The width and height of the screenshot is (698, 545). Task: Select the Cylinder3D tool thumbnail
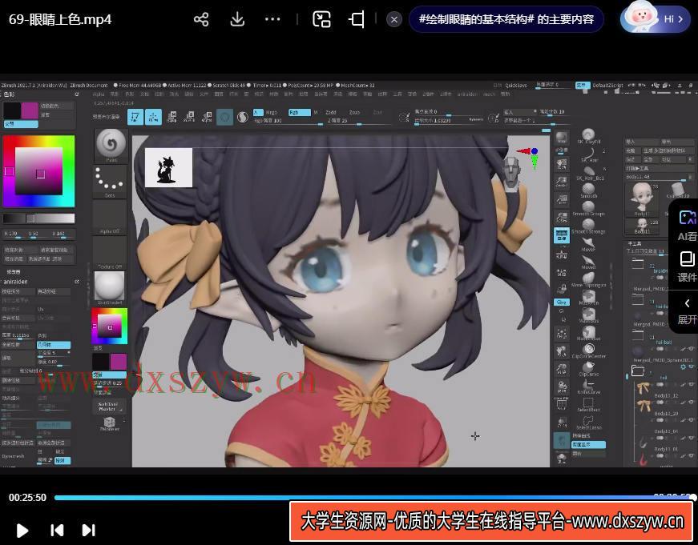[x=679, y=190]
